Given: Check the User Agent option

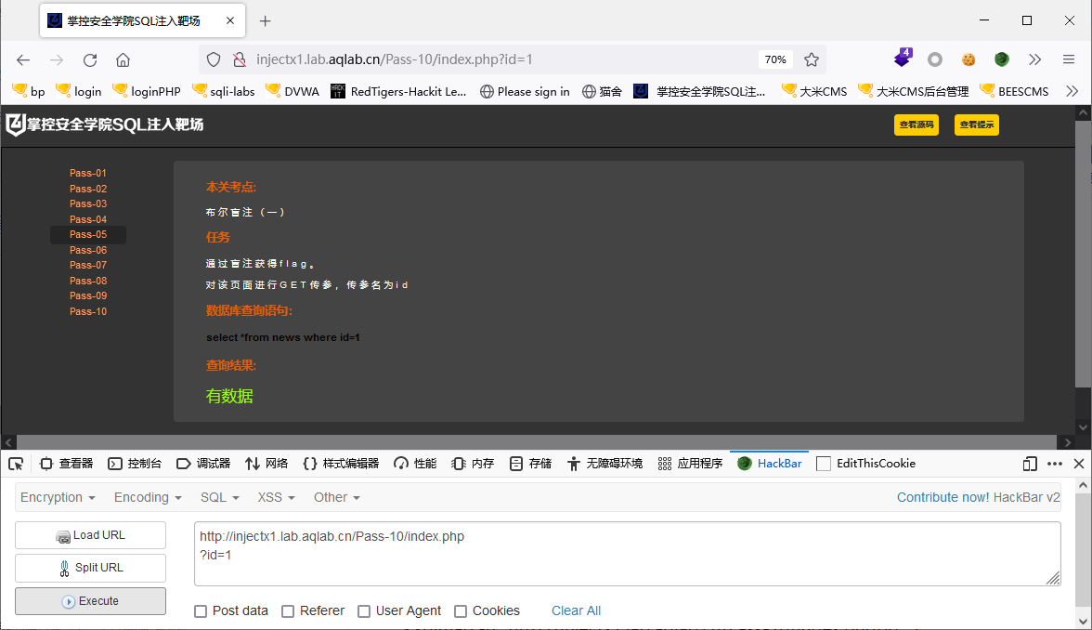Looking at the screenshot, I should pos(364,611).
